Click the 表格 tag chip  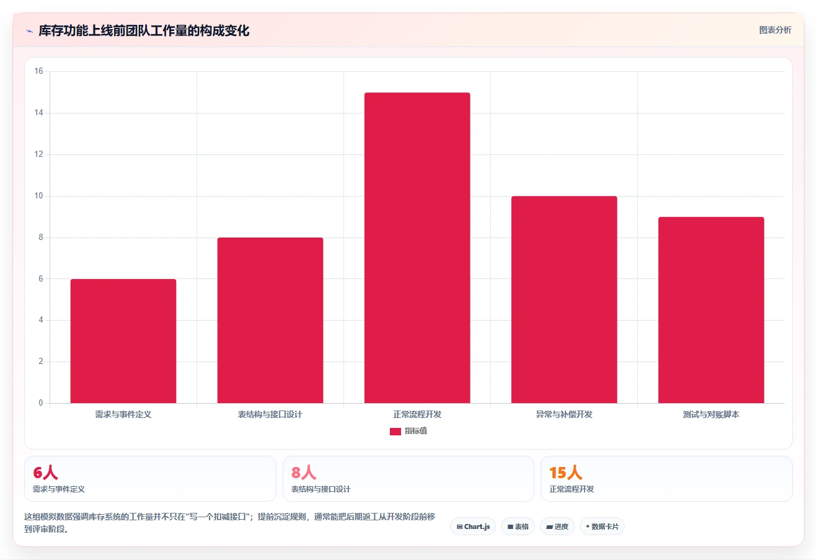click(518, 527)
